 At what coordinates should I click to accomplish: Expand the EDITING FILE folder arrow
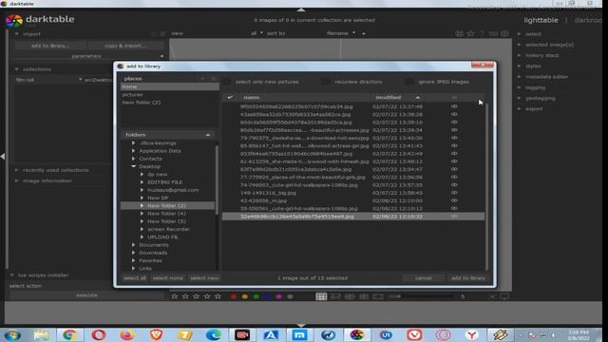click(142, 181)
